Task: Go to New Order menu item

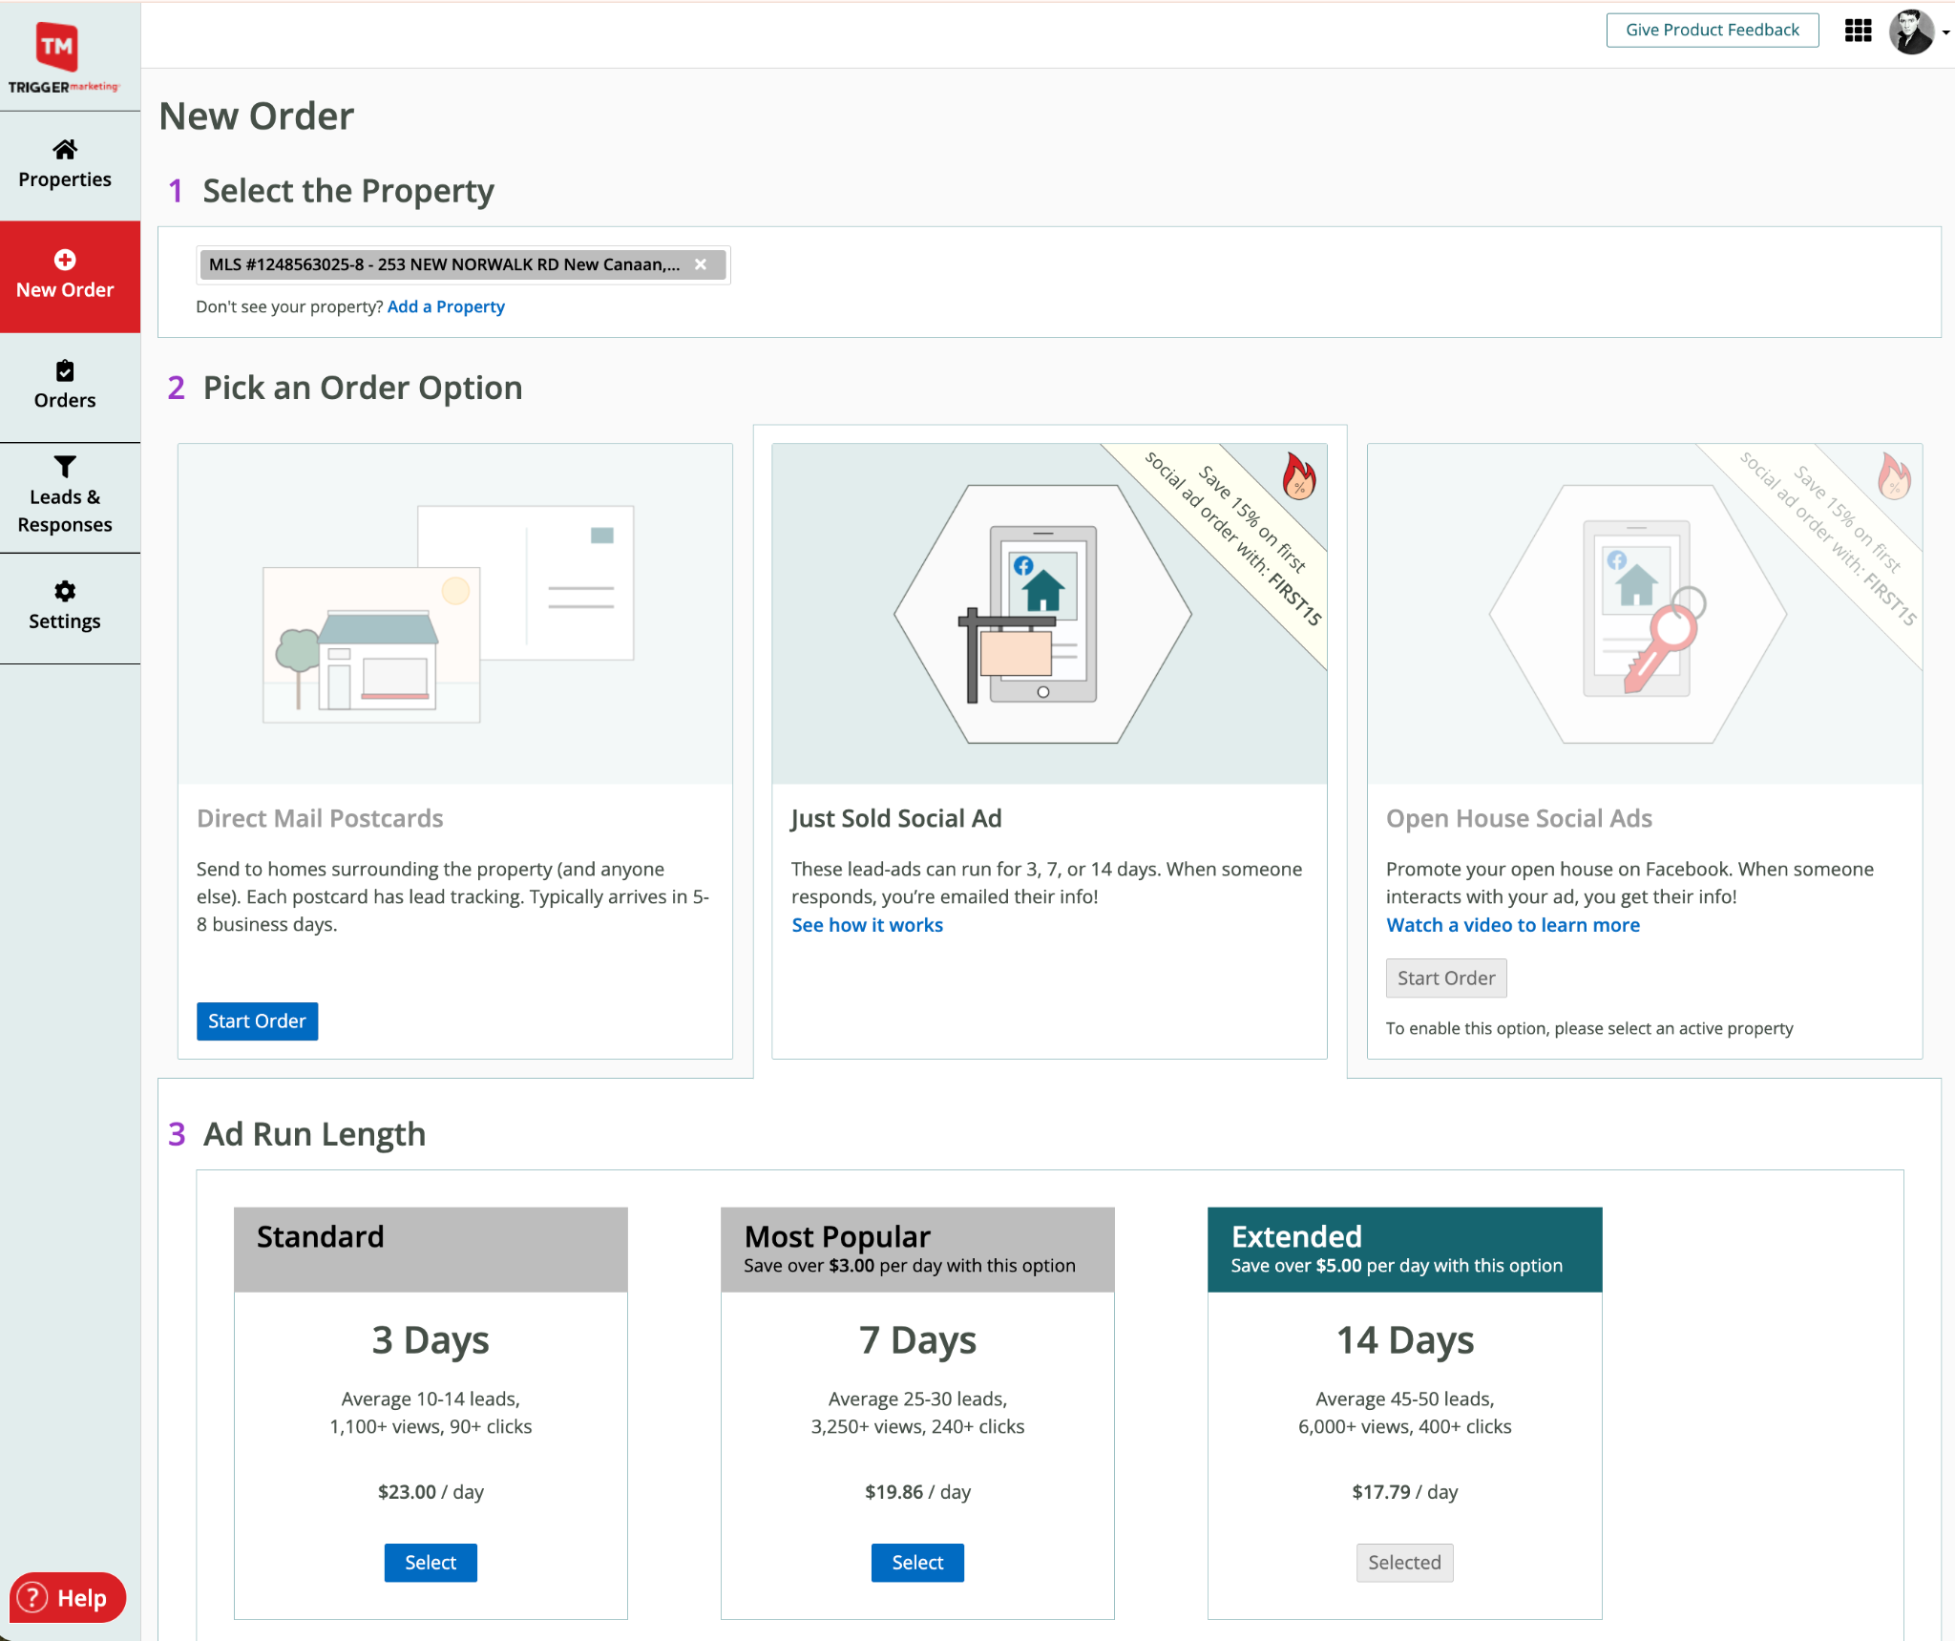Action: pos(70,277)
